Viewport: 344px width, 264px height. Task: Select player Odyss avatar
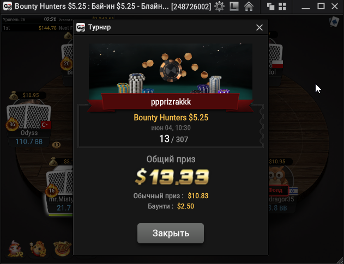point(29,115)
